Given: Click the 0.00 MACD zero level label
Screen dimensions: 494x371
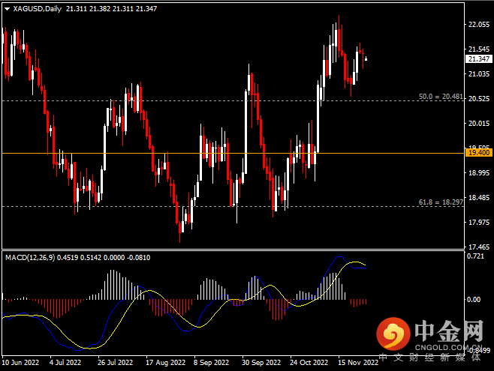Looking at the screenshot, I should coord(474,299).
